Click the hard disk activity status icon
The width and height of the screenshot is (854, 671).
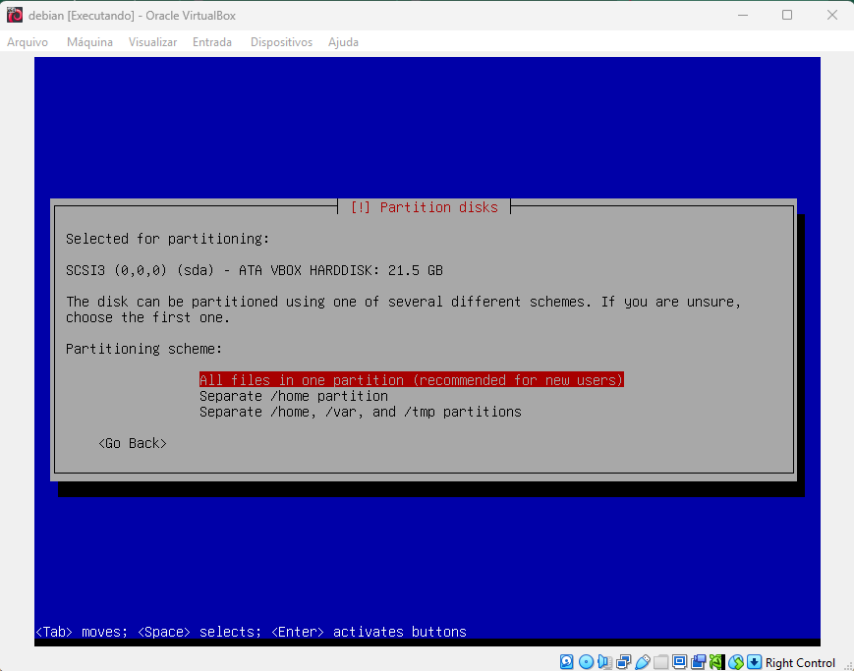pos(566,662)
